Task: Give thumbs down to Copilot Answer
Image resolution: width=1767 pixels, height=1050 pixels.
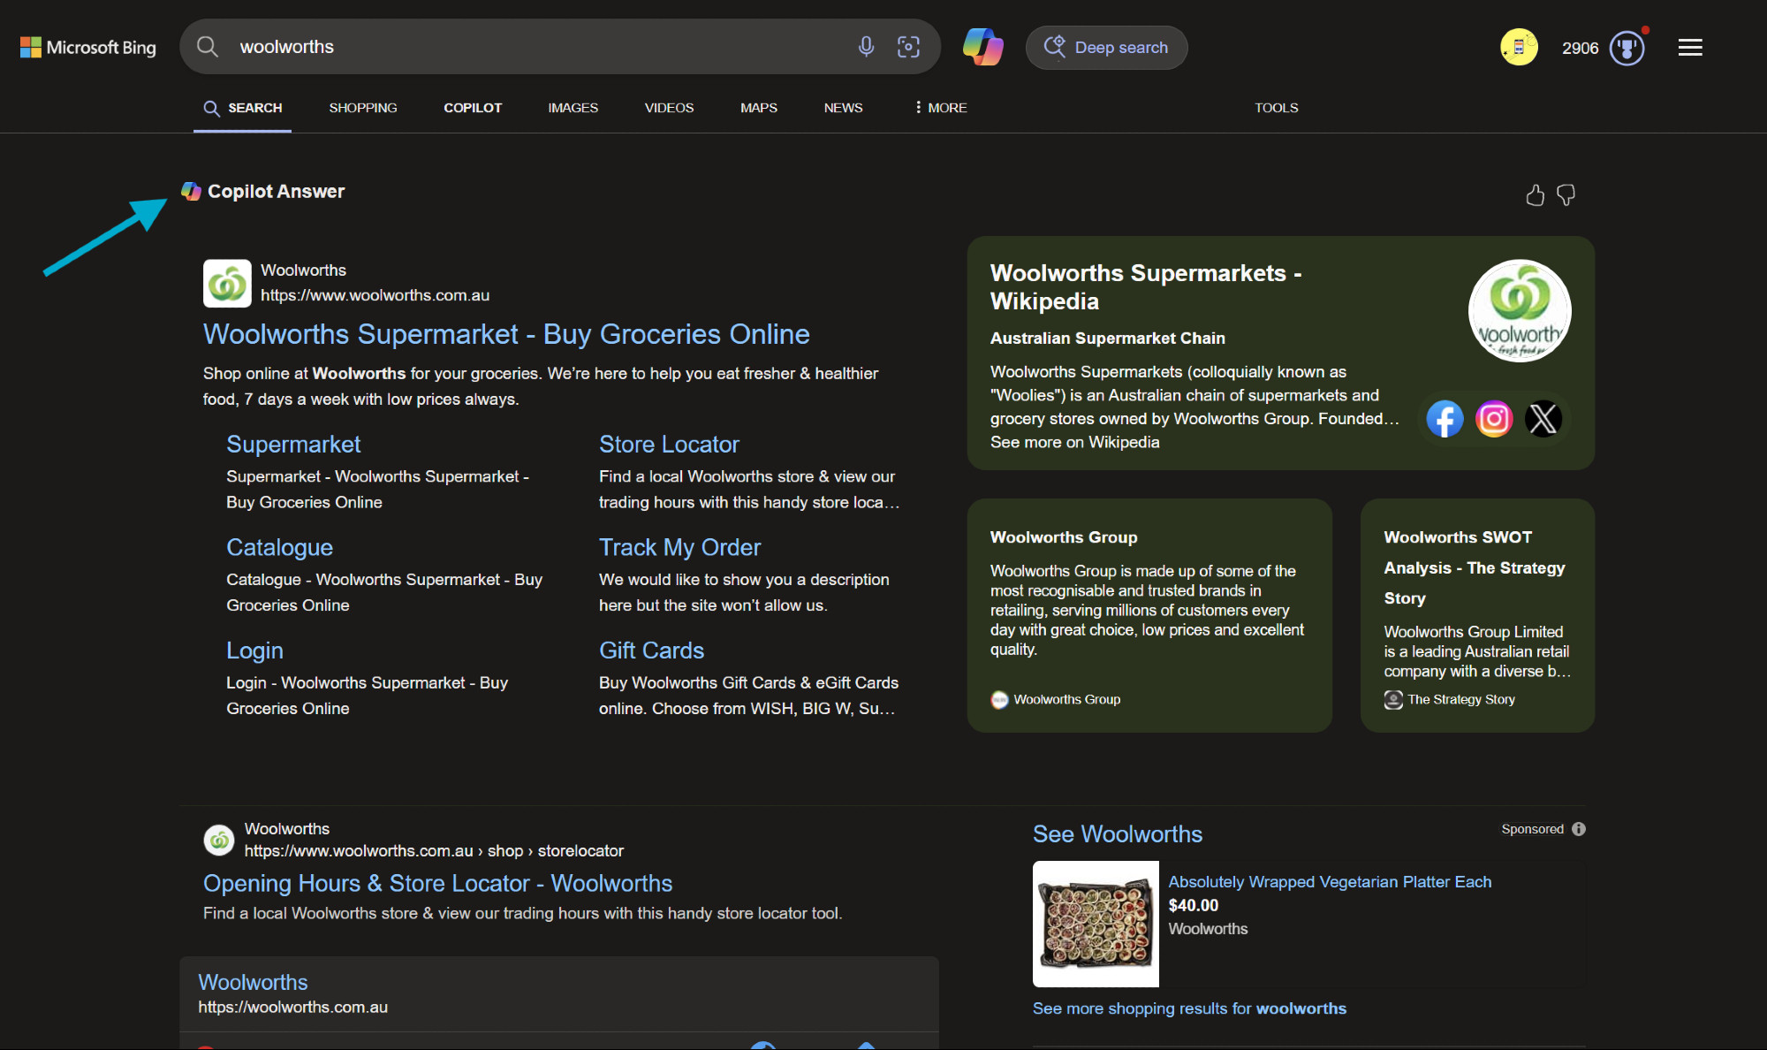Action: point(1566,195)
